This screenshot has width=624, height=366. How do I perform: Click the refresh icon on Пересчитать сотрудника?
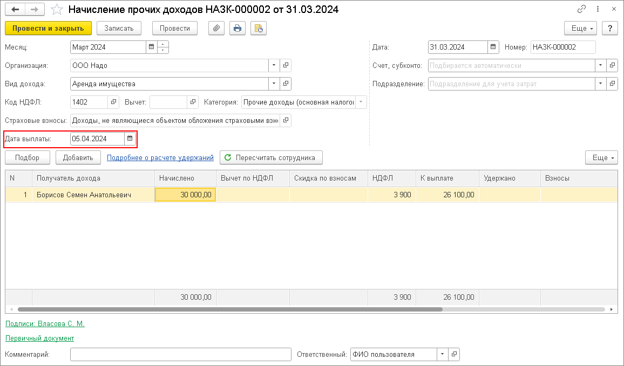tap(228, 157)
